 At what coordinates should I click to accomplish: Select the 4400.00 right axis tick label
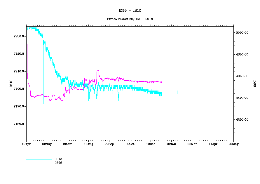(x=242, y=98)
